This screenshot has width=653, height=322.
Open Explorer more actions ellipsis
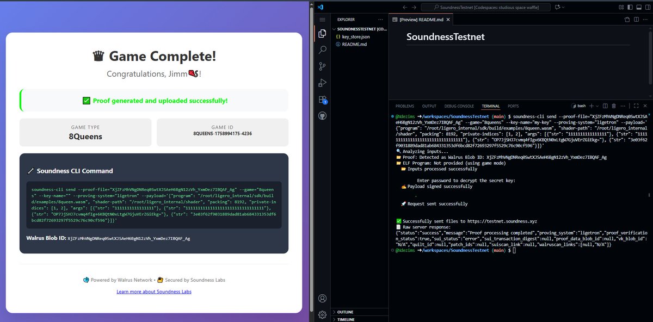coord(381,20)
